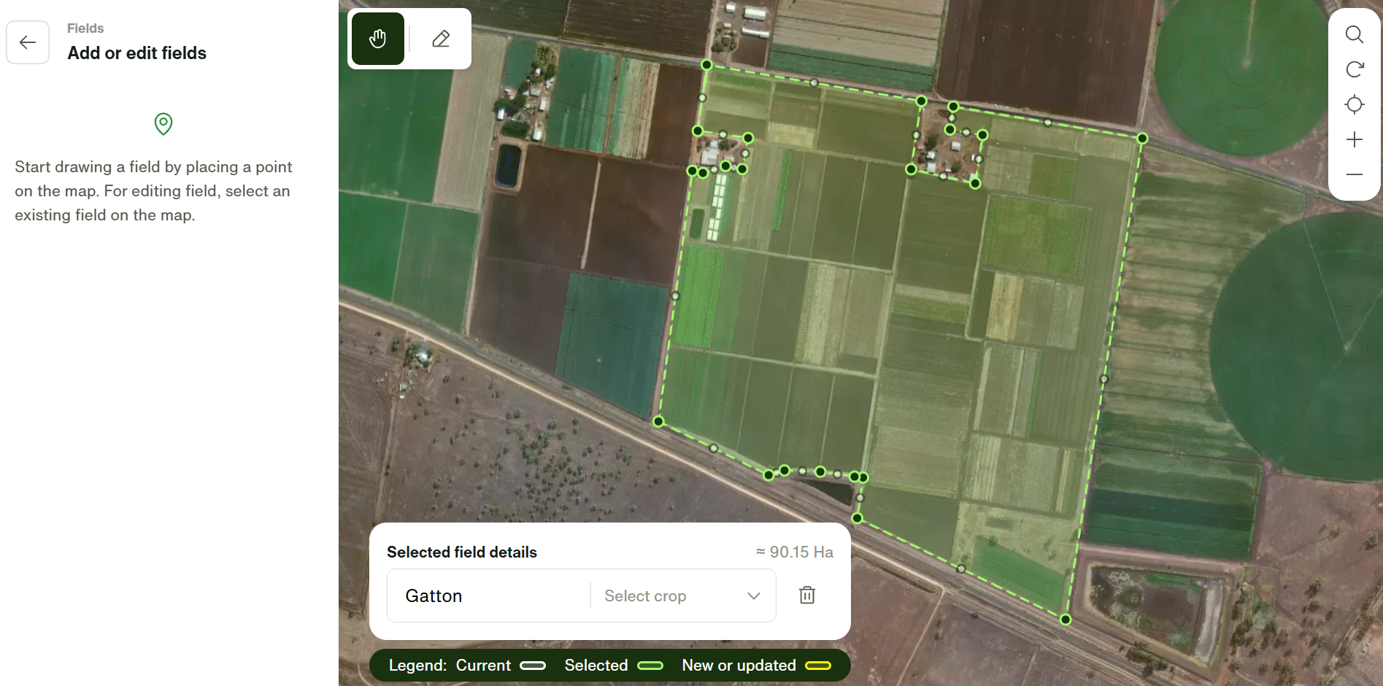
Task: Delete the Gatton field
Action: pos(806,596)
